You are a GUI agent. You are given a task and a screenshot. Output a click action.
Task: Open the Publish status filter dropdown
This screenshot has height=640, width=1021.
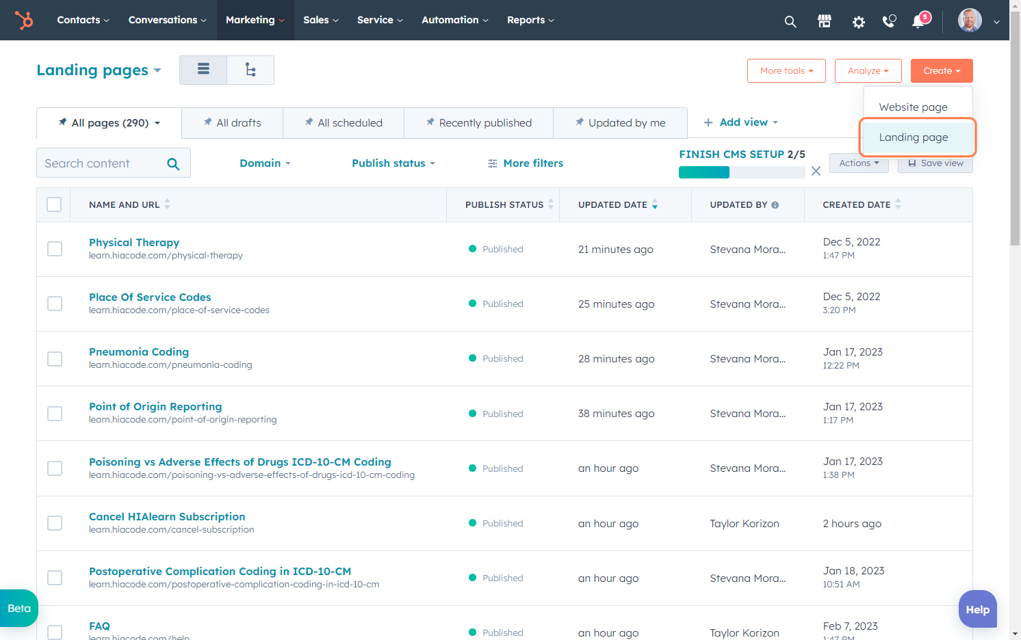click(x=393, y=163)
